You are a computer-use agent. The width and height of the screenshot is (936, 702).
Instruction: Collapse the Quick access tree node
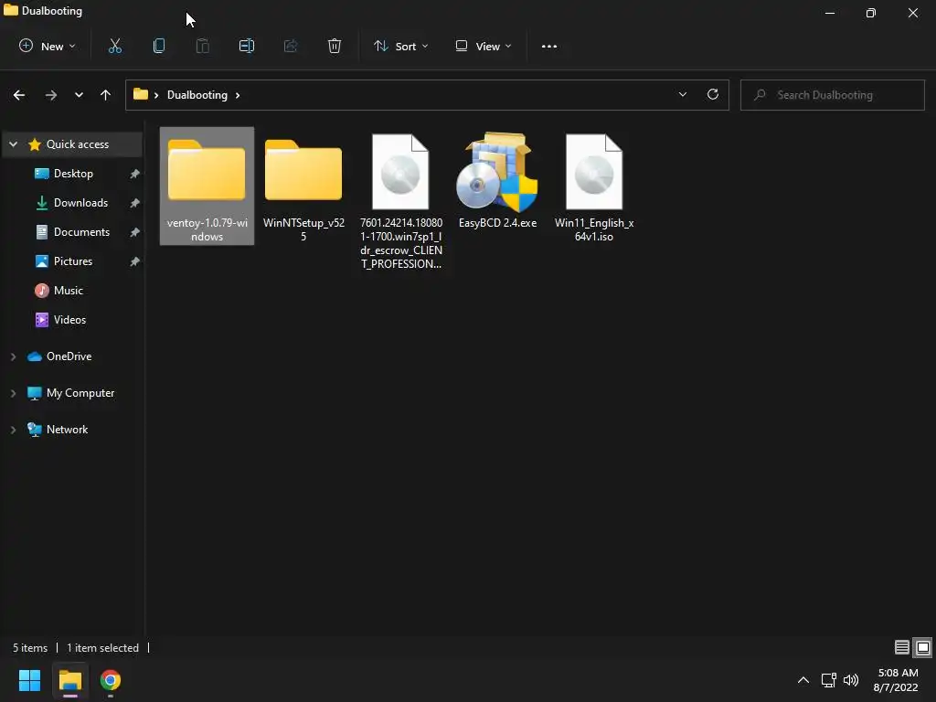coord(13,144)
